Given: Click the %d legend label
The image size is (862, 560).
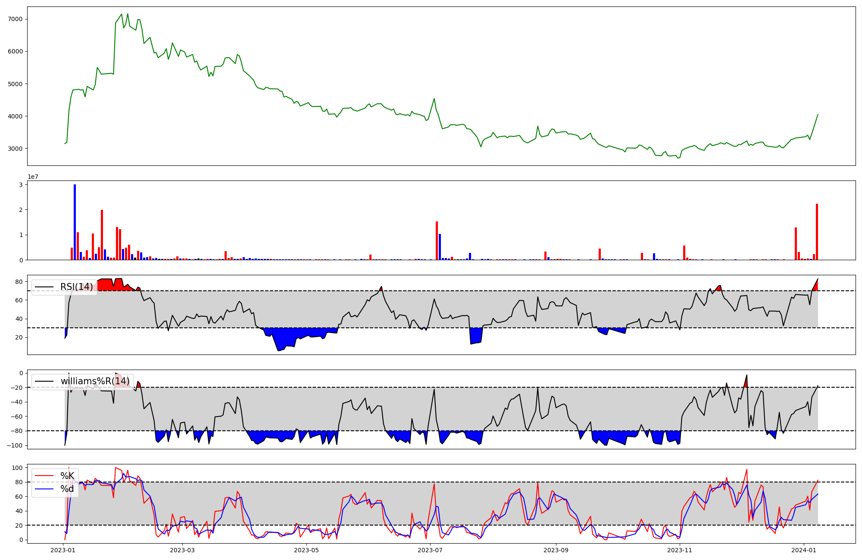Looking at the screenshot, I should 67,489.
